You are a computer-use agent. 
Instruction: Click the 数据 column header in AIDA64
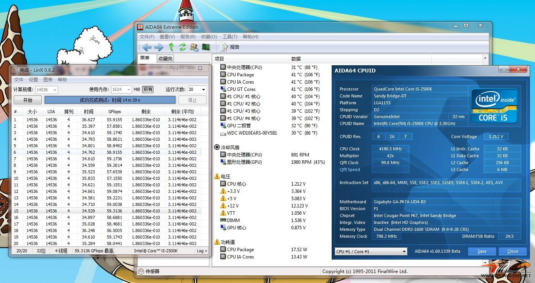click(360, 59)
